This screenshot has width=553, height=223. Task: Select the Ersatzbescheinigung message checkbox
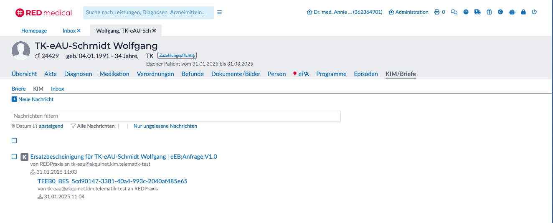(14, 157)
